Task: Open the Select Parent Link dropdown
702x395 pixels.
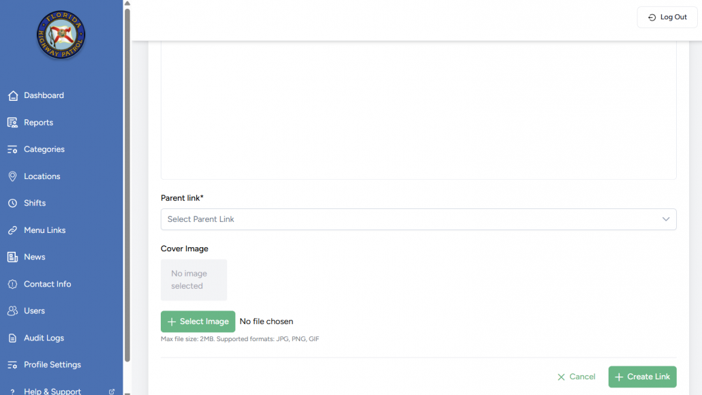Action: (x=409, y=219)
